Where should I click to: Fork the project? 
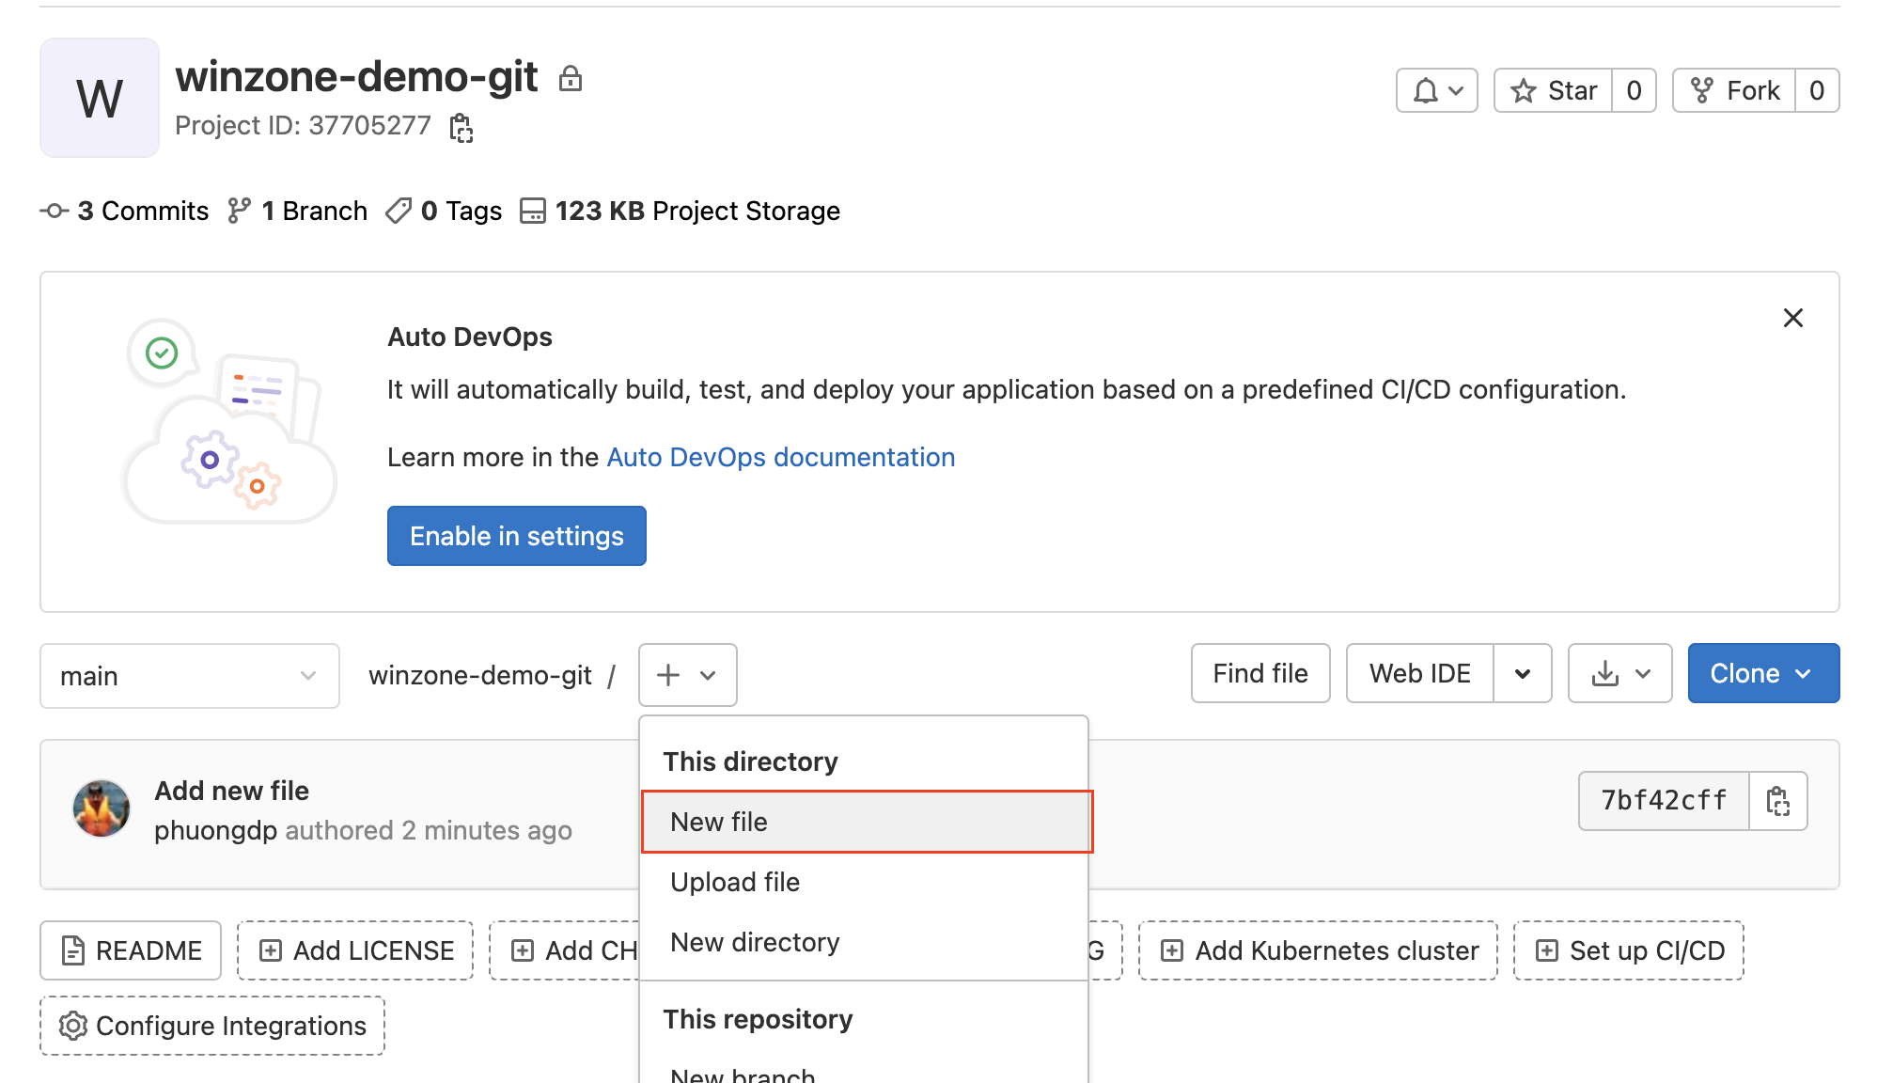(1734, 90)
